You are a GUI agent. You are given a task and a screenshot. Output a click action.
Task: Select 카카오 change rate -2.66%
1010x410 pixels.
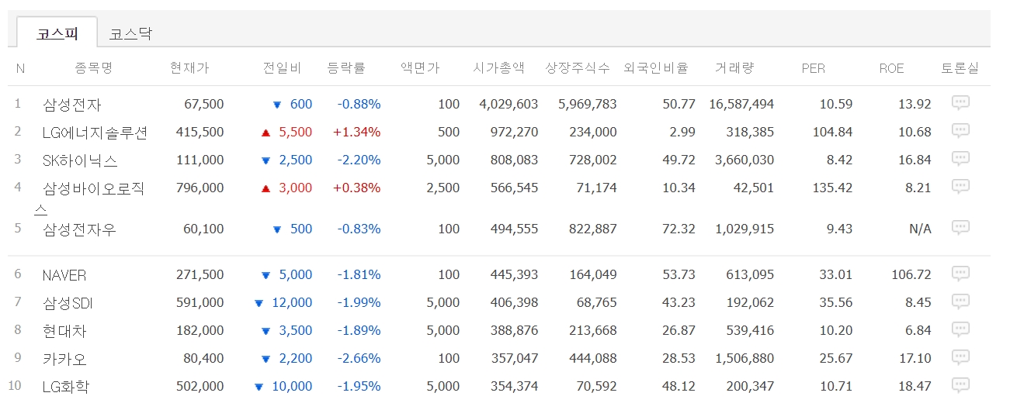(359, 358)
